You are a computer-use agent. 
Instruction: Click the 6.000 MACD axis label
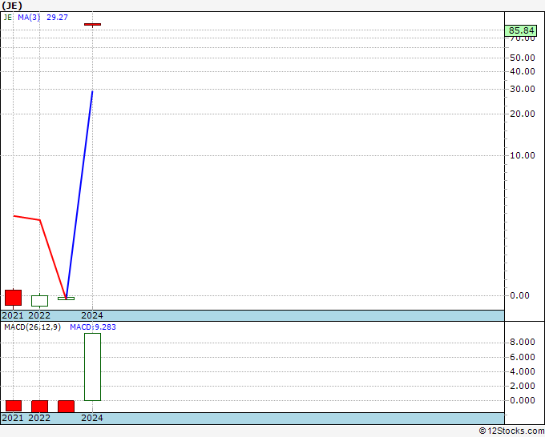coord(522,357)
